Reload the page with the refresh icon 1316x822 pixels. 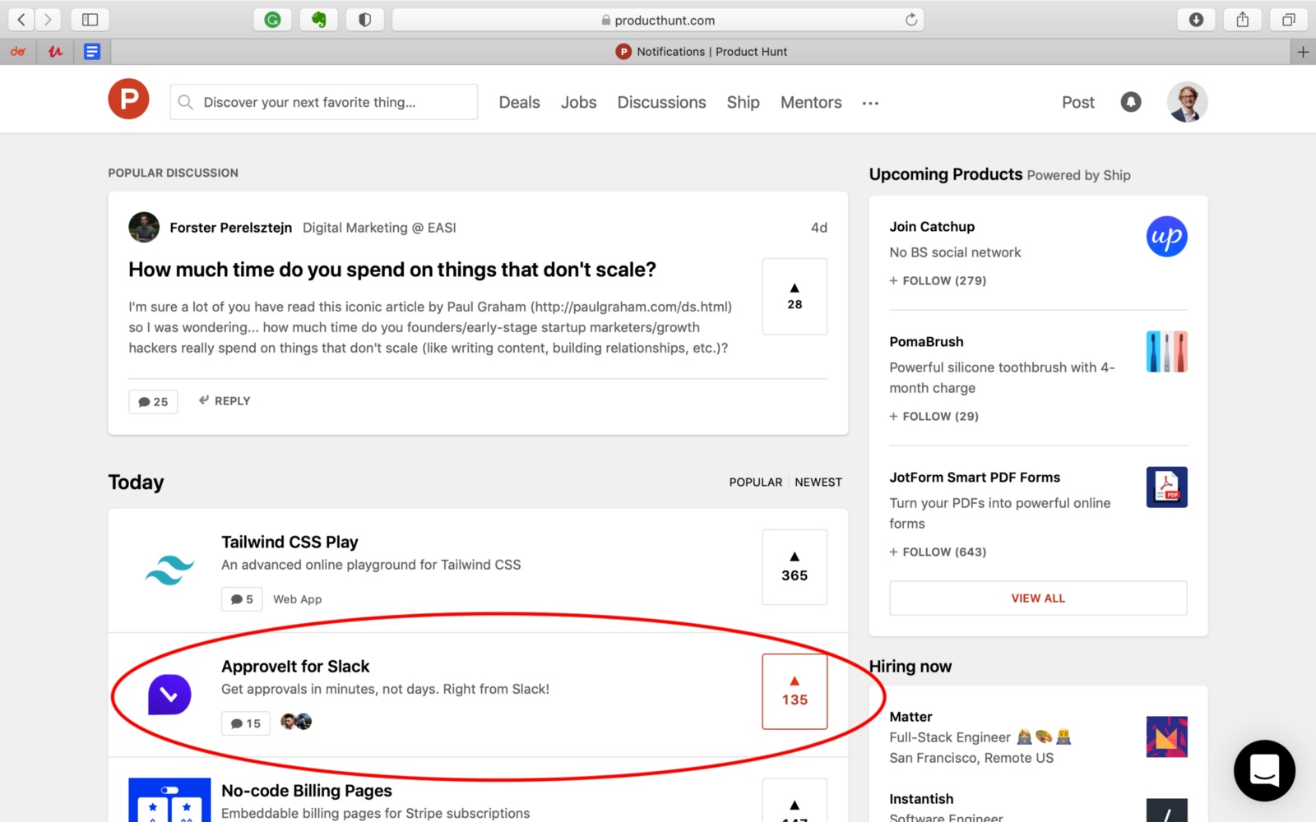pos(911,20)
